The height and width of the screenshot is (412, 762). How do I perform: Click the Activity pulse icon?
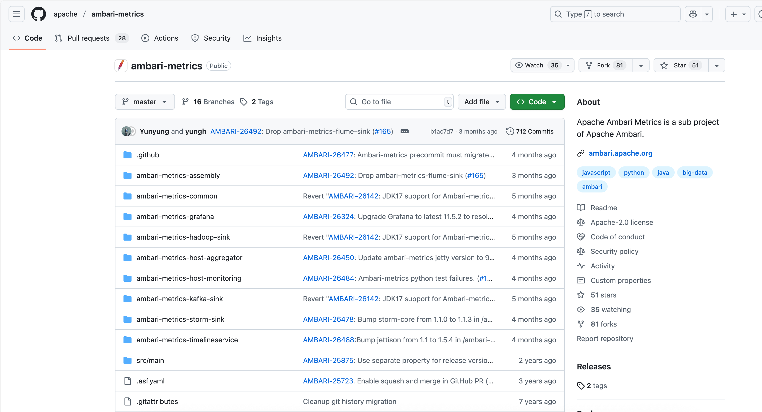tap(581, 266)
